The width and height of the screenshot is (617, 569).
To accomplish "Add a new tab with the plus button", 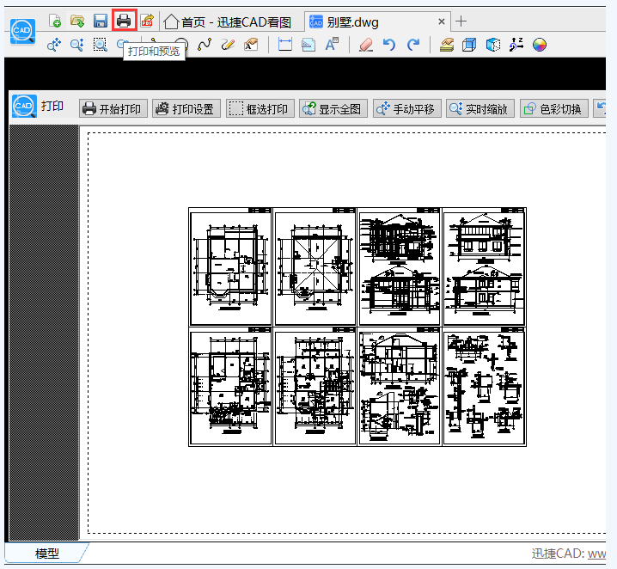I will coord(461,21).
